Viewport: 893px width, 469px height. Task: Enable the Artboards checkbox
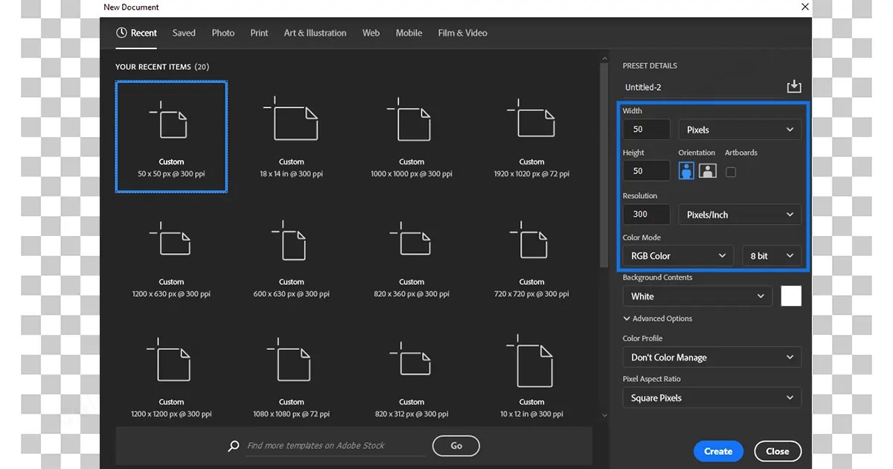pos(731,171)
